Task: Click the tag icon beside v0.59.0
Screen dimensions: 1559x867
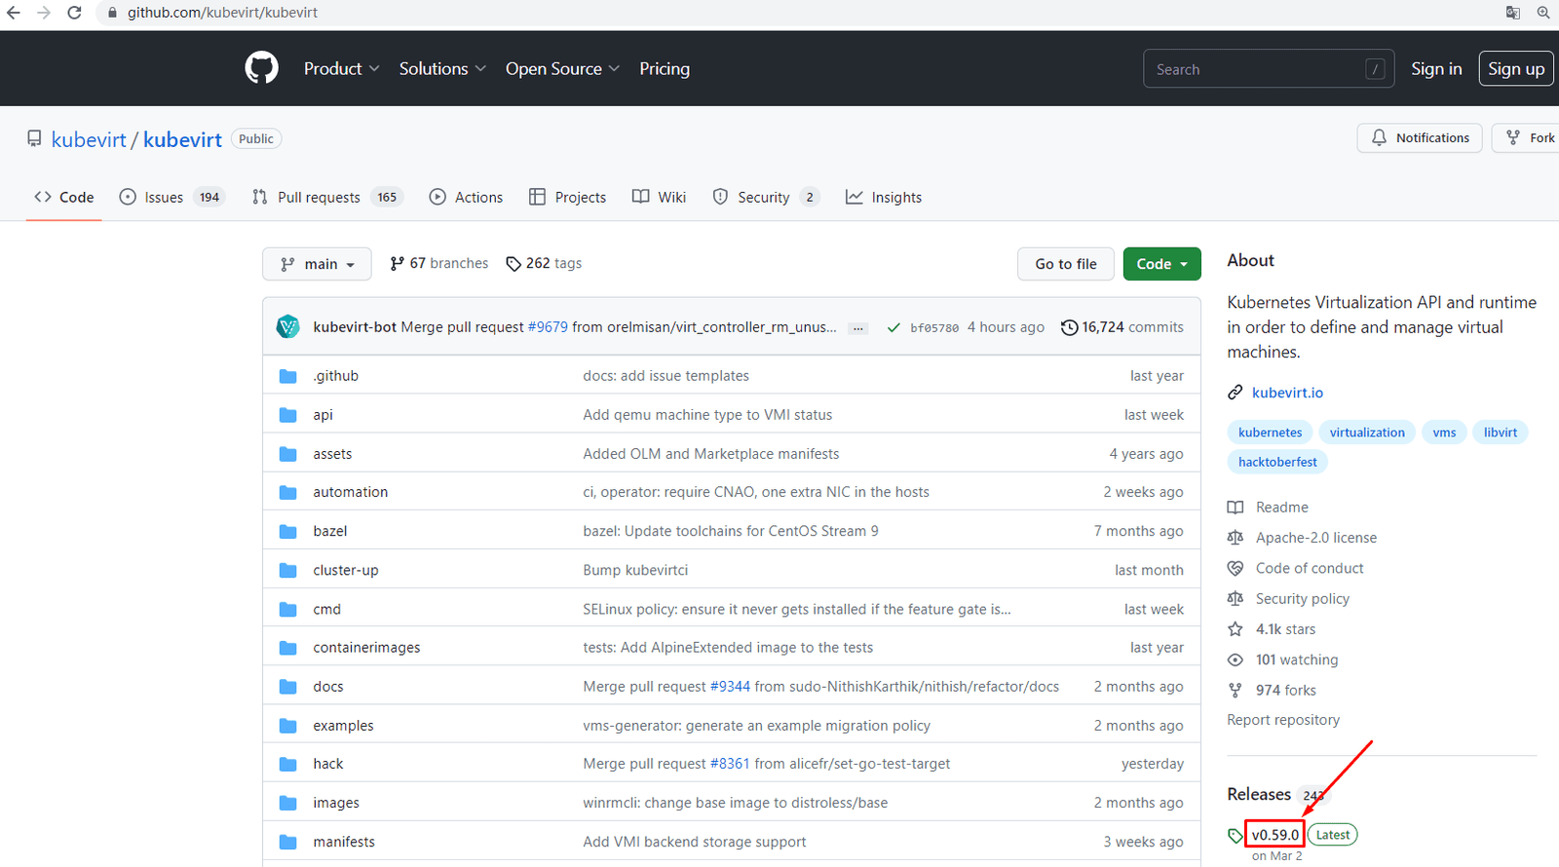Action: pos(1236,835)
